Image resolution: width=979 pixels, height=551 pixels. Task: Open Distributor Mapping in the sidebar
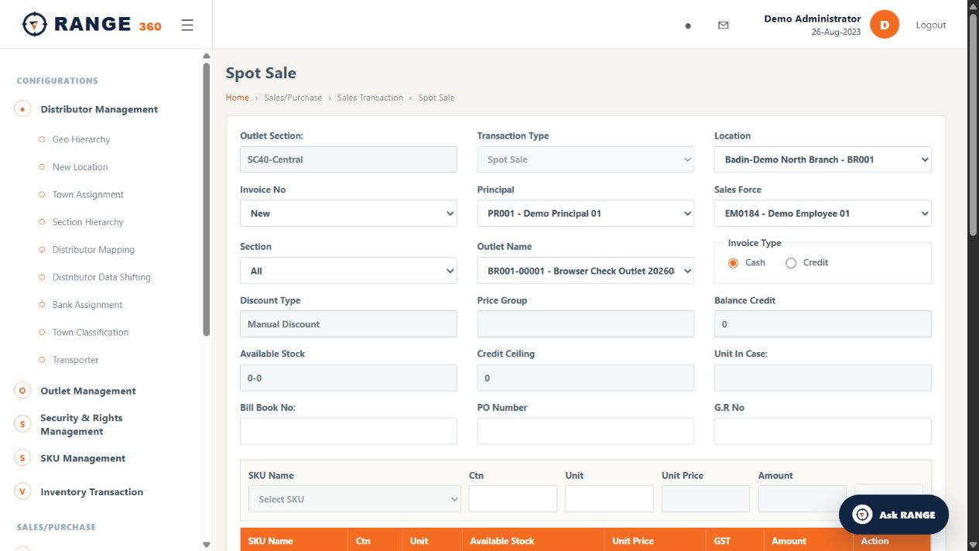[x=94, y=250]
